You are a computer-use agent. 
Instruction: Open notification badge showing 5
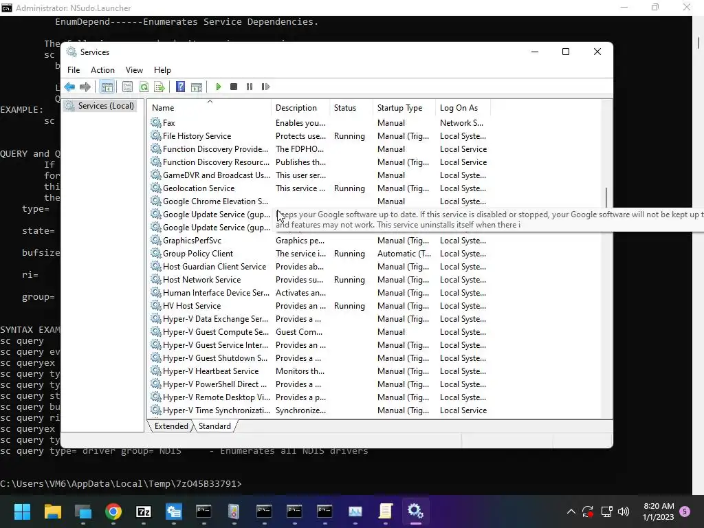(685, 511)
